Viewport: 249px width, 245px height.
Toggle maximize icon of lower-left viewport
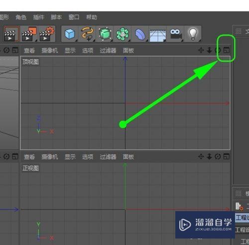coord(15,156)
